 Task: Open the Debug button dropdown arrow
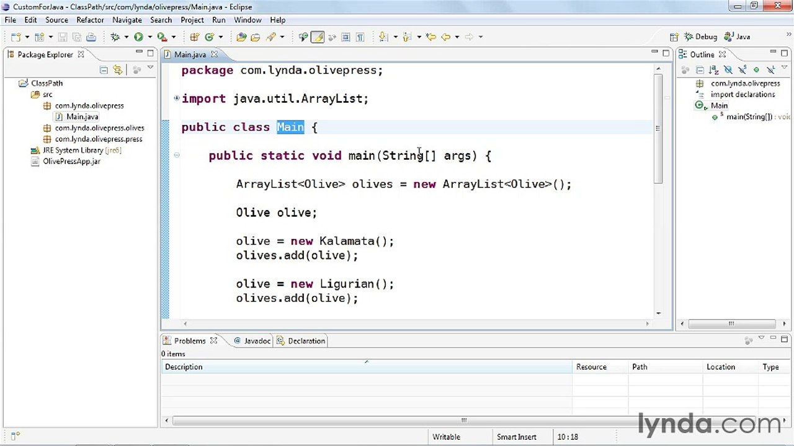(126, 37)
